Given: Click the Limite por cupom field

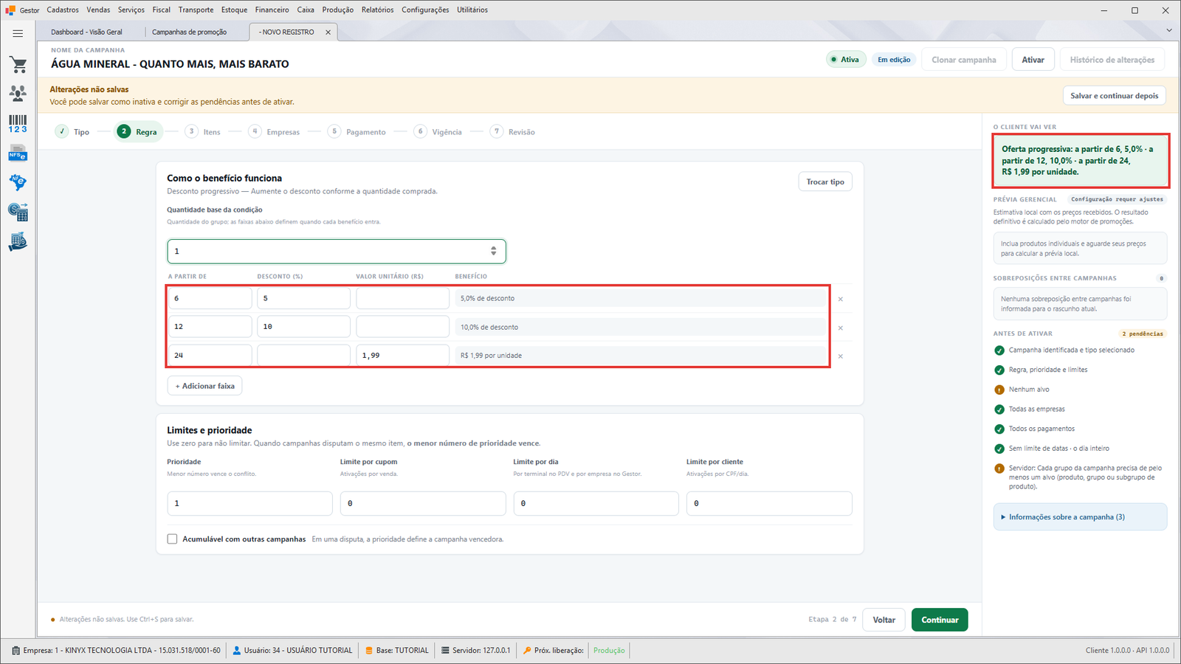Looking at the screenshot, I should 423,503.
